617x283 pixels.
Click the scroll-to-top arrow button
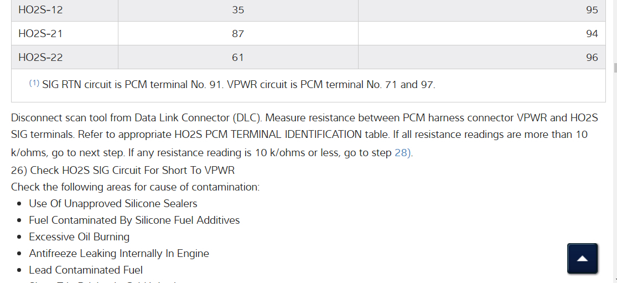tap(582, 259)
